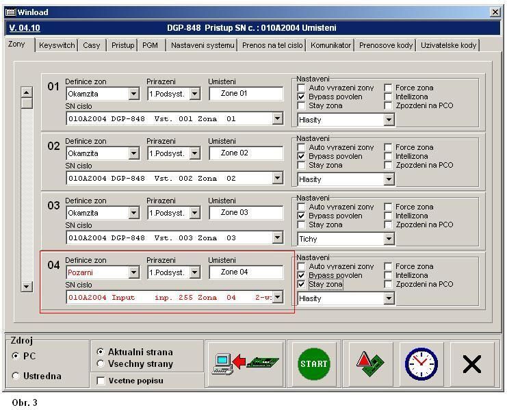Click the zone list scroll down arrow
Image resolution: width=507 pixels, height=410 pixels.
click(27, 287)
